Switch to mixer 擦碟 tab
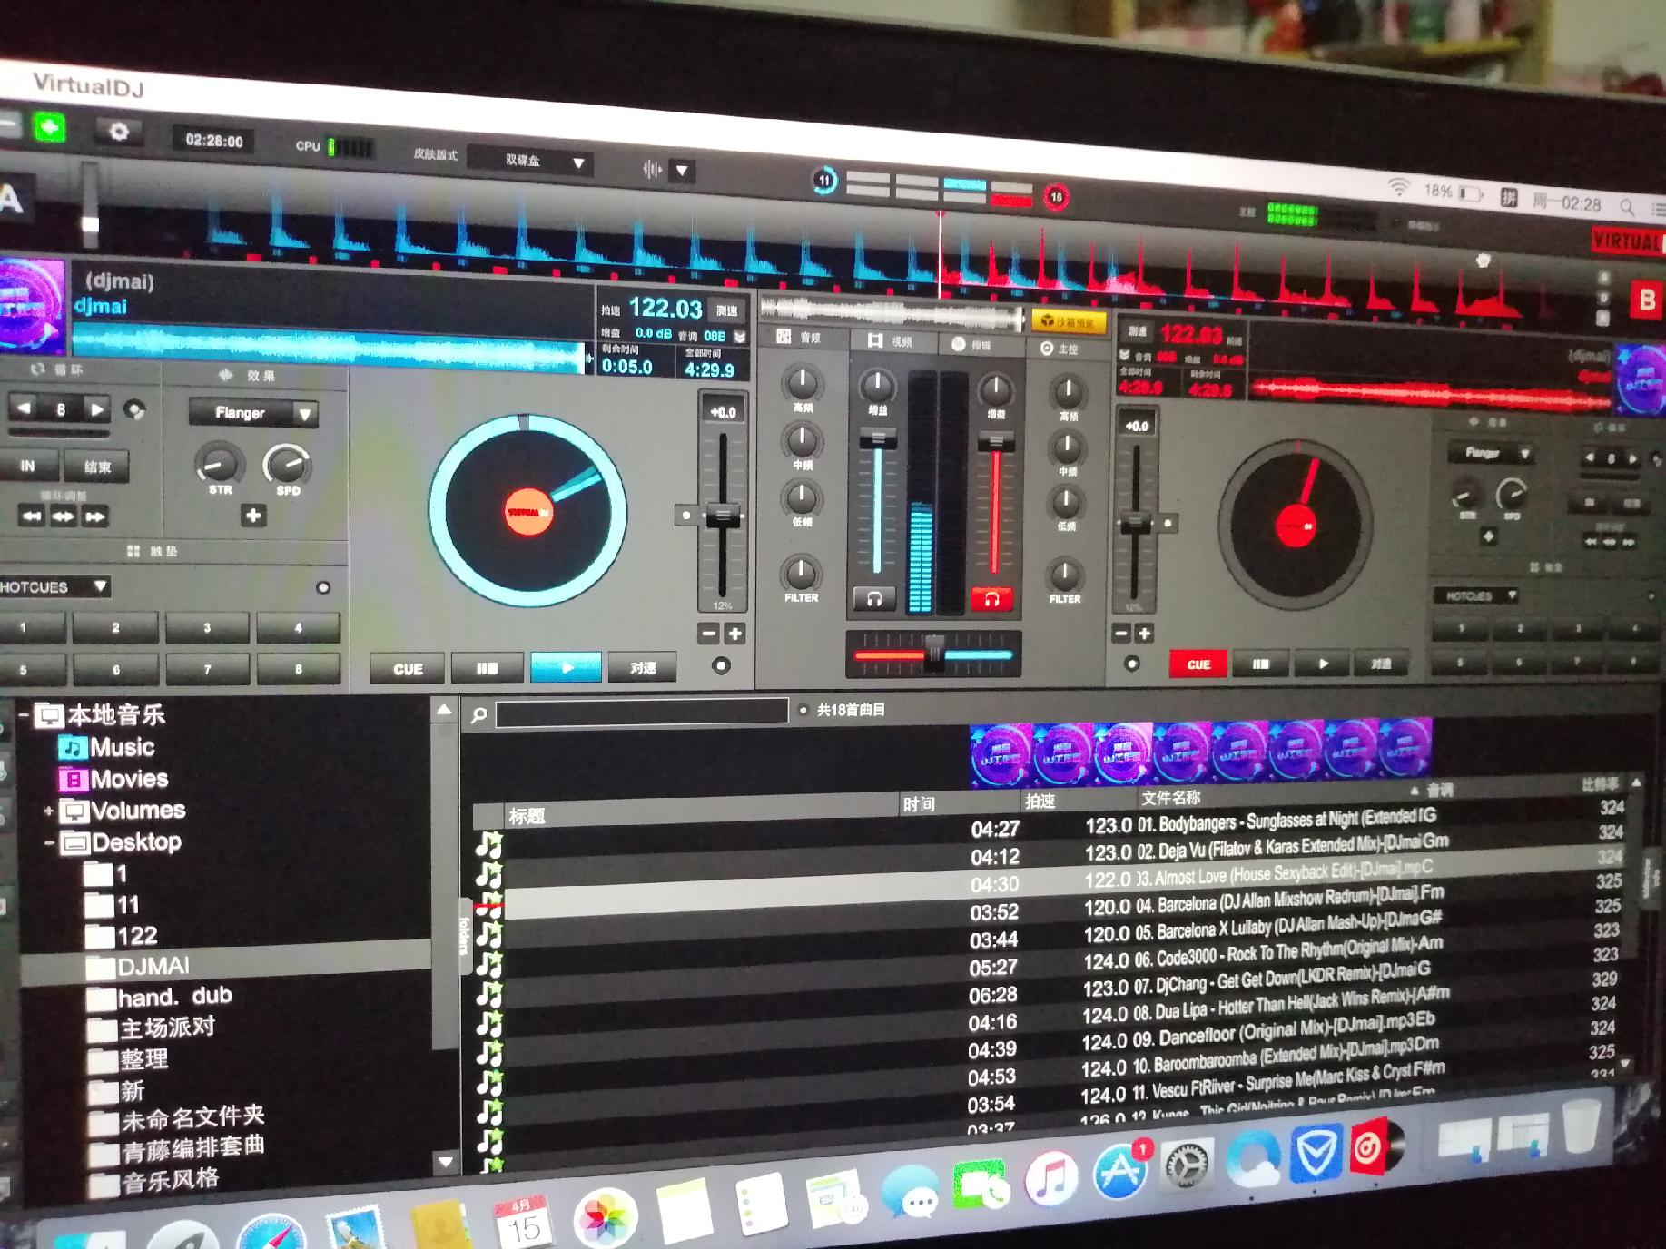This screenshot has height=1249, width=1666. (x=972, y=344)
